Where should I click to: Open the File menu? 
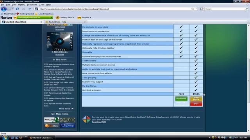(x=3, y=5)
